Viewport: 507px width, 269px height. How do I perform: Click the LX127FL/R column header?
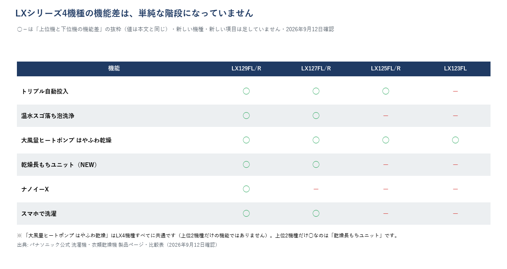[x=316, y=68]
